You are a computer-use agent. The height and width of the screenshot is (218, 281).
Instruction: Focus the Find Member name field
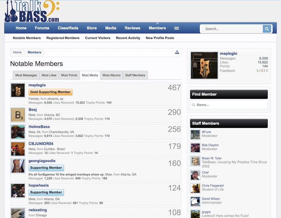(229, 105)
